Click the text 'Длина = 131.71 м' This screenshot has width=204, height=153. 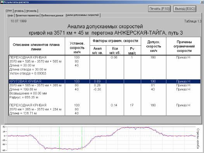pos(23,113)
